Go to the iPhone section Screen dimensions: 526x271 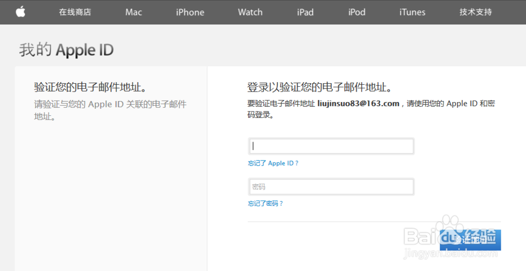point(190,12)
